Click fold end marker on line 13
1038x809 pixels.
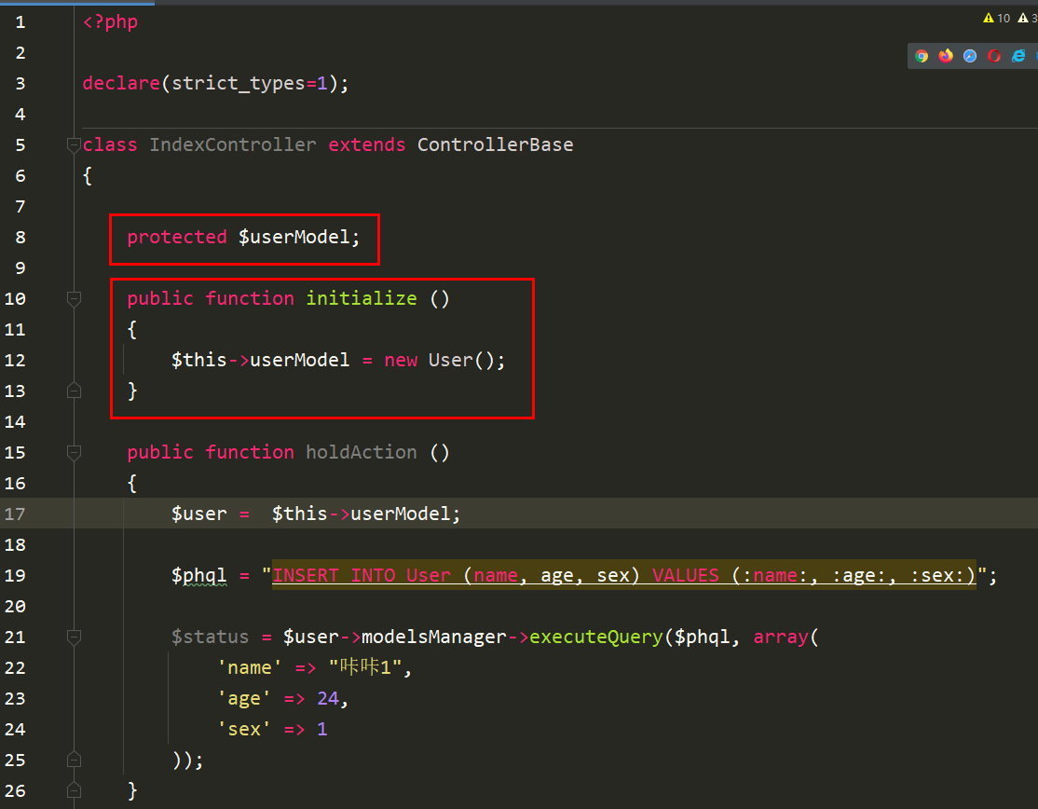(x=74, y=391)
